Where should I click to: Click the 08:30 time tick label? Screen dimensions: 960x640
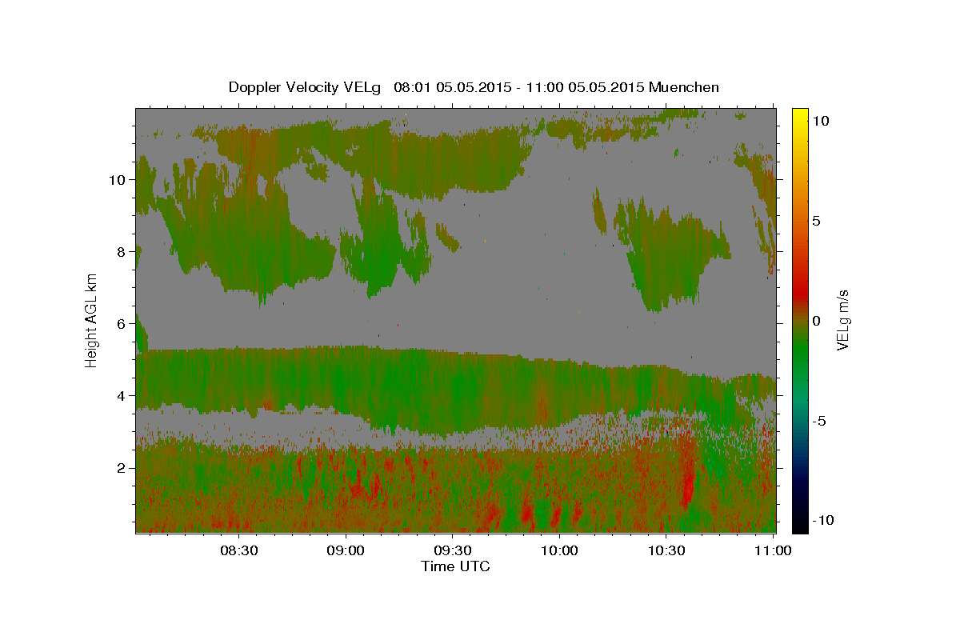coord(238,551)
